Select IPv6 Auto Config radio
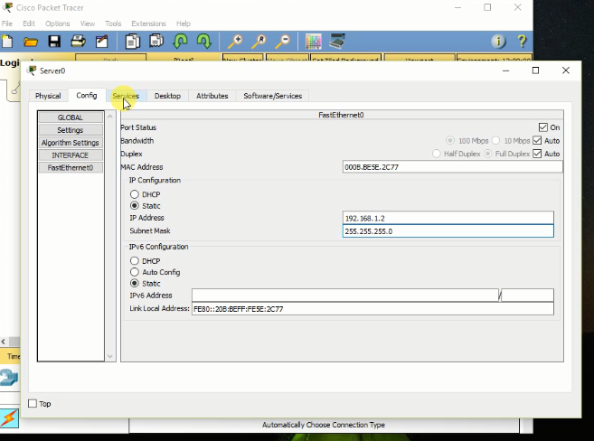Image resolution: width=594 pixels, height=441 pixels. coord(135,272)
